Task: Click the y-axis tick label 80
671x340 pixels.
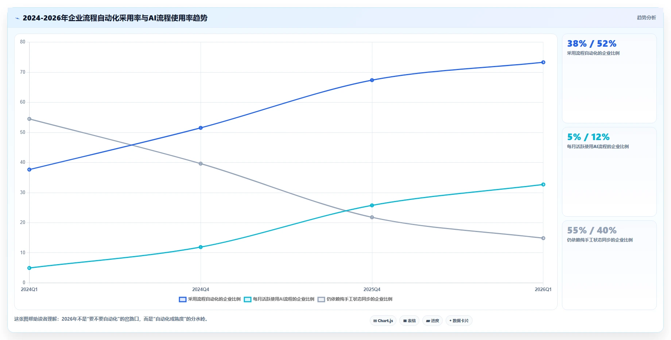Action: pos(23,42)
